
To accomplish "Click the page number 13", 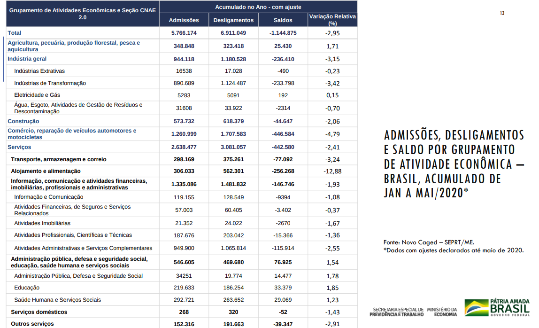I will pyautogui.click(x=502, y=13).
